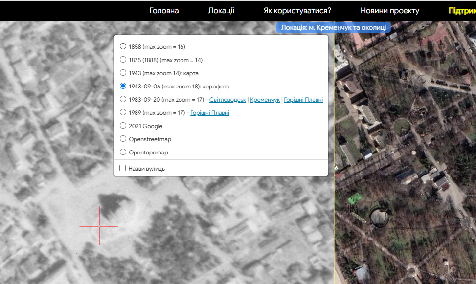The width and height of the screenshot is (476, 284).
Task: Click the yellow Підтрим menu item
Action: [x=461, y=11]
